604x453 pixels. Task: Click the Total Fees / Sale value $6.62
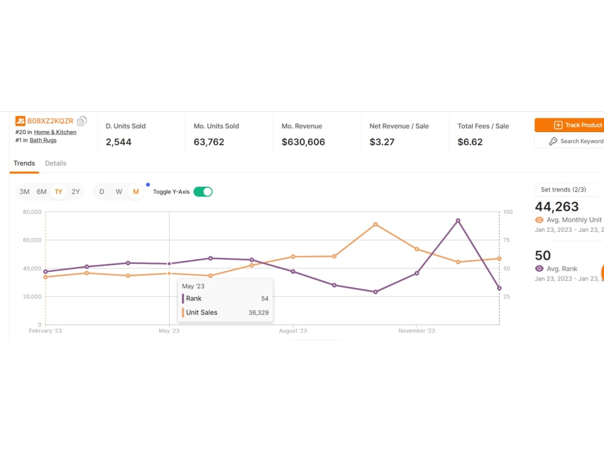click(x=470, y=142)
